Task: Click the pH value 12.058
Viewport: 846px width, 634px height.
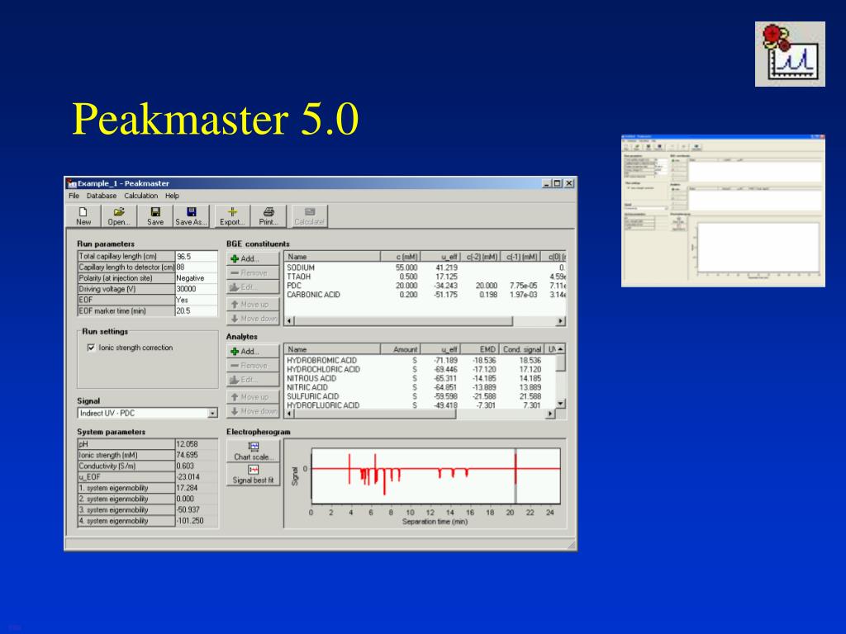Action: click(x=197, y=444)
